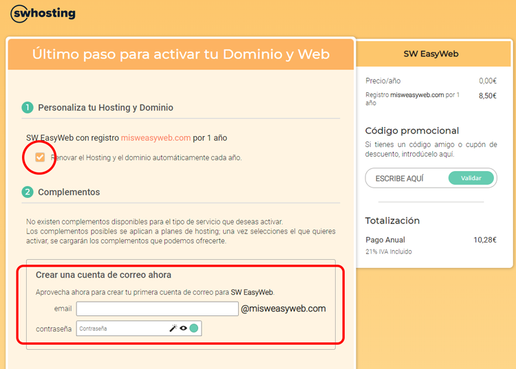
Task: Click 'Precio/año' label
Action: (383, 81)
